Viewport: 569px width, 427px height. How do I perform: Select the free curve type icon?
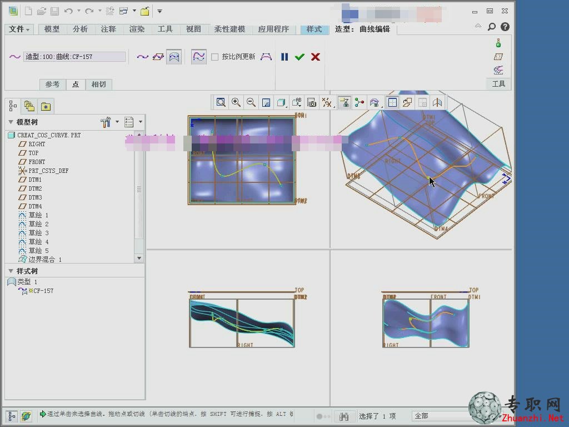[143, 57]
